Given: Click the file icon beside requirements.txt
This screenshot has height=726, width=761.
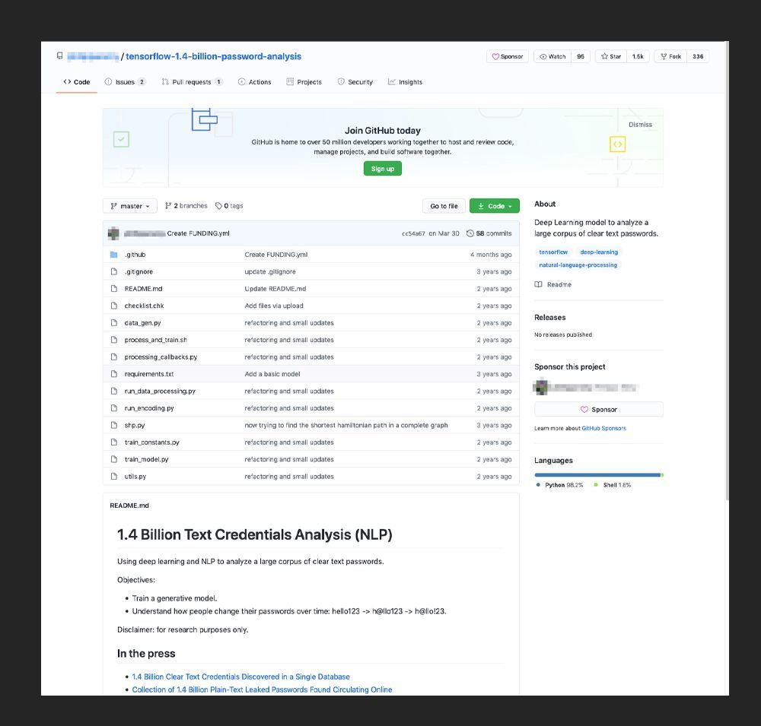Looking at the screenshot, I should pyautogui.click(x=114, y=374).
